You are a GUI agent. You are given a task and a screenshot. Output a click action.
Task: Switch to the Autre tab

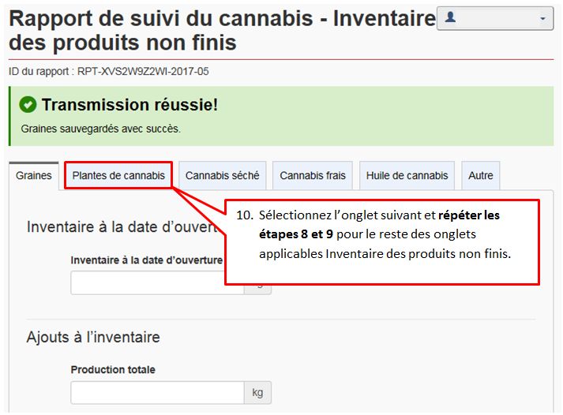(480, 176)
